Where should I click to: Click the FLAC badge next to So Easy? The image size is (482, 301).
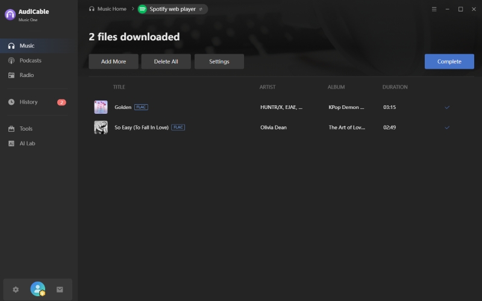[178, 127]
